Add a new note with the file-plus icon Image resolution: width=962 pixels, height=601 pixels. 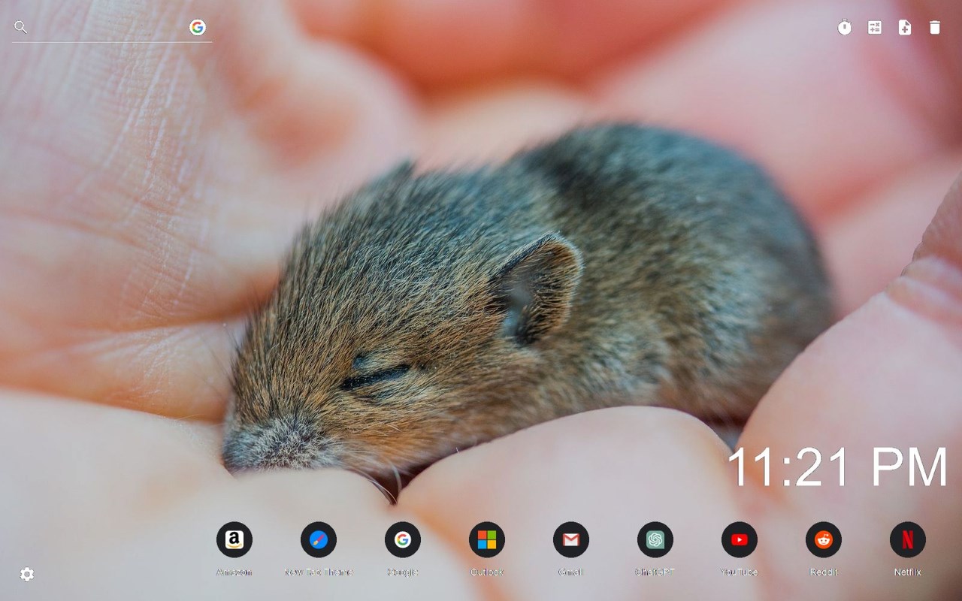[x=905, y=28]
